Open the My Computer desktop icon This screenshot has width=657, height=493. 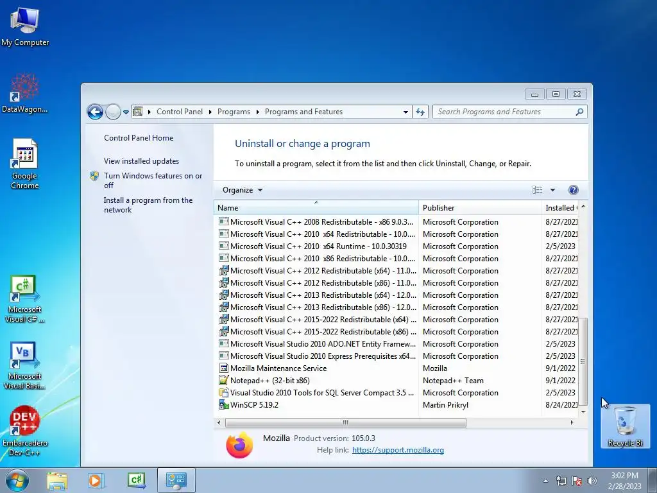[x=25, y=26]
